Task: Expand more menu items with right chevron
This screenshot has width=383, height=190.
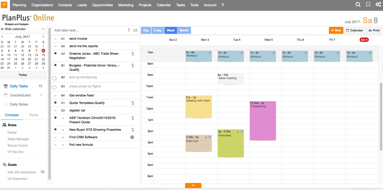Action: click(x=223, y=5)
